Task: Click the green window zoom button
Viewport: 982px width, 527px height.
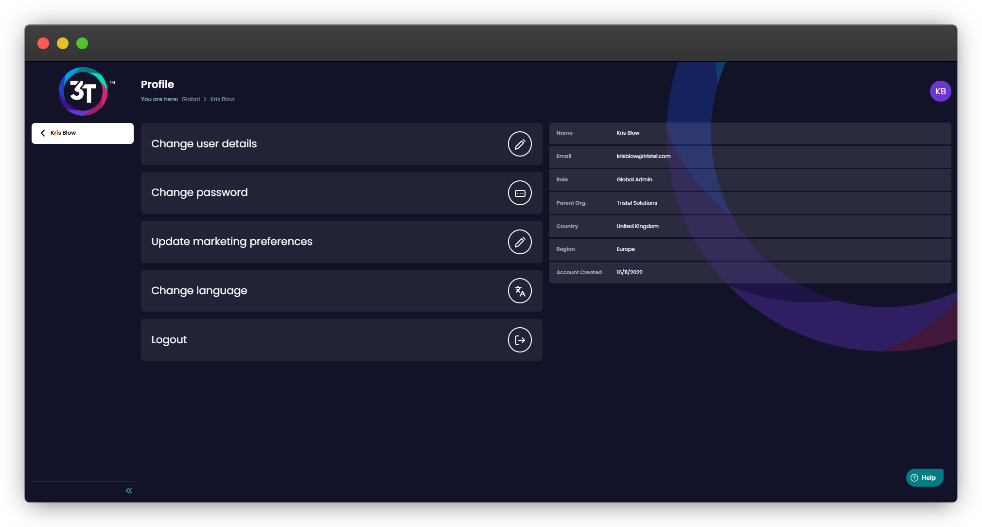Action: click(x=82, y=43)
